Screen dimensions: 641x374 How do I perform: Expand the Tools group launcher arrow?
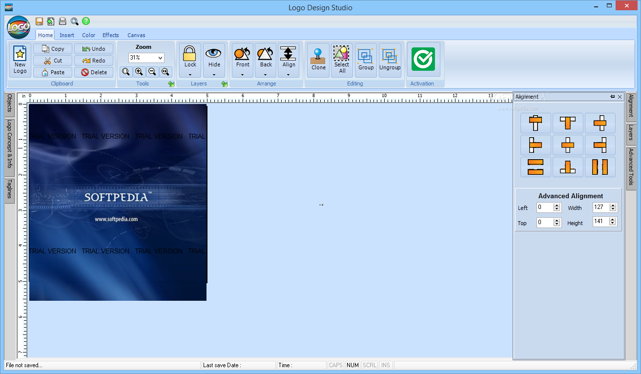[171, 84]
